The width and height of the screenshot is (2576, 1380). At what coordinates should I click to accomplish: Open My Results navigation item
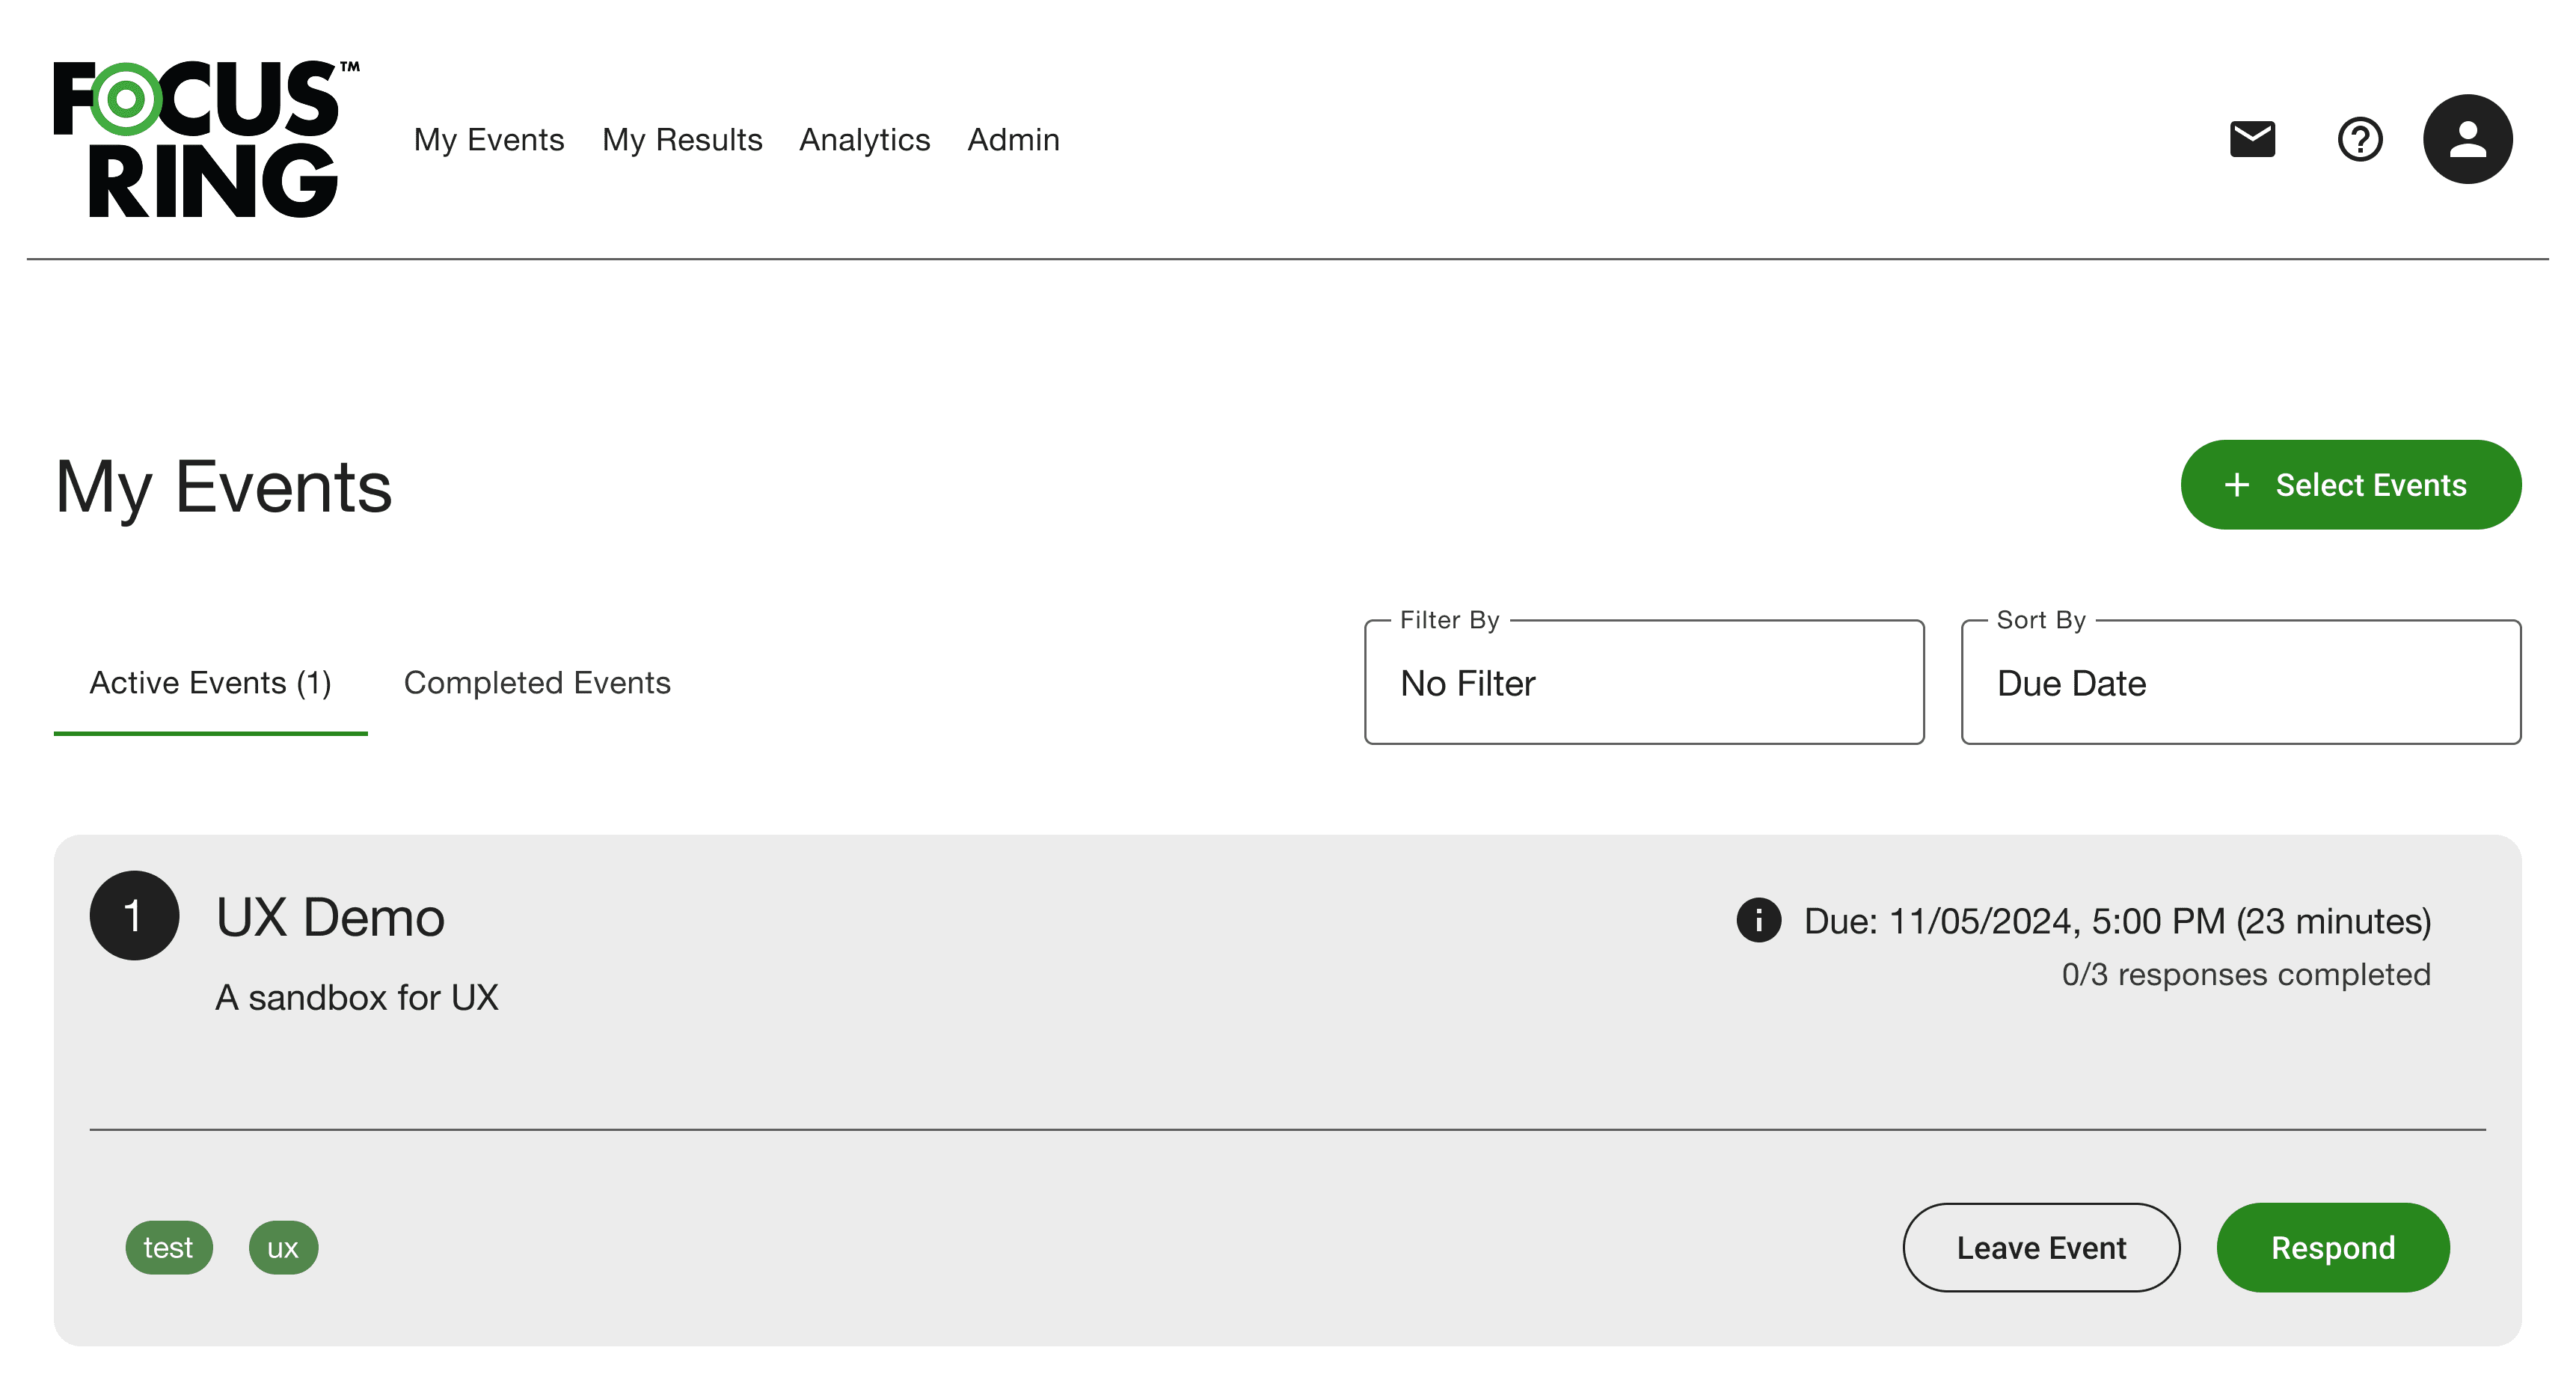(682, 140)
